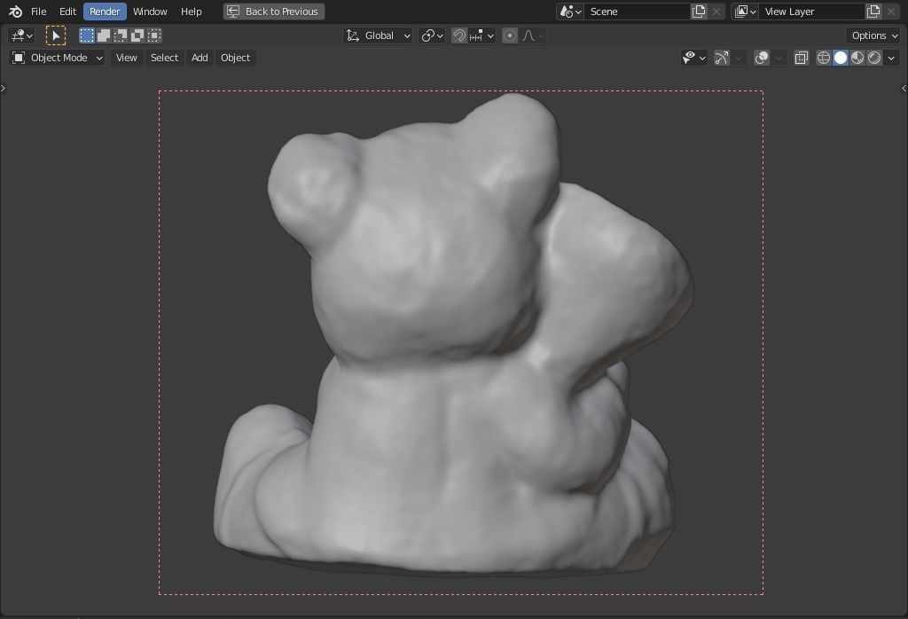This screenshot has width=908, height=619.
Task: Switch to Solid shading
Action: [x=841, y=58]
